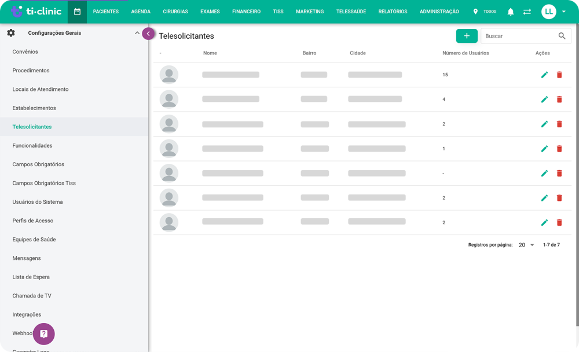
Task: Expand the user account dropdown arrow
Action: 563,12
